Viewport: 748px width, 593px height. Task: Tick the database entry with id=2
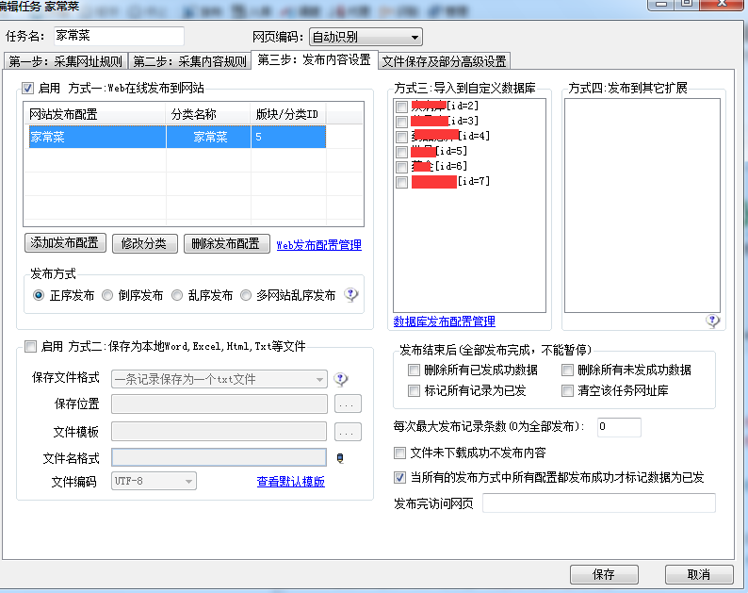pos(402,107)
